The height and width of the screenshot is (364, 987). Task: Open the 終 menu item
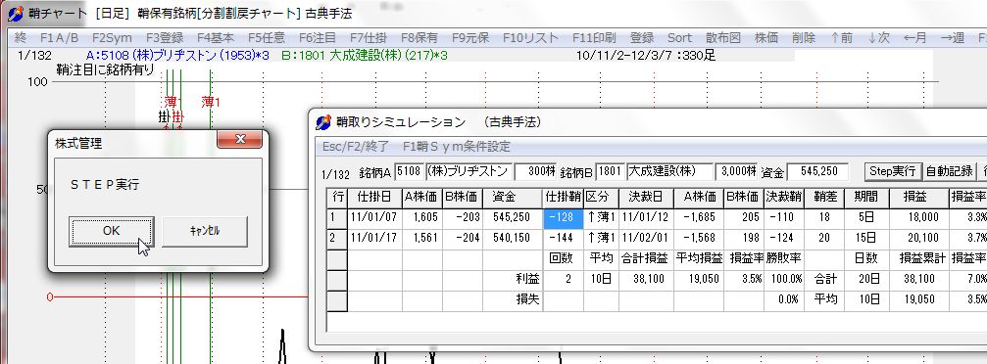click(x=20, y=38)
